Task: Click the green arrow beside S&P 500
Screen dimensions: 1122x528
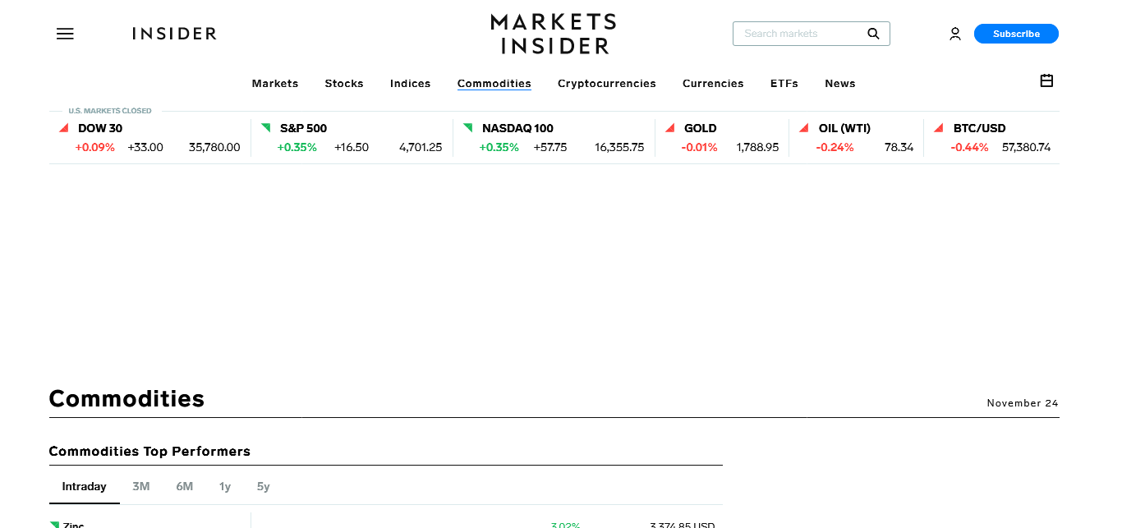Action: (x=265, y=128)
